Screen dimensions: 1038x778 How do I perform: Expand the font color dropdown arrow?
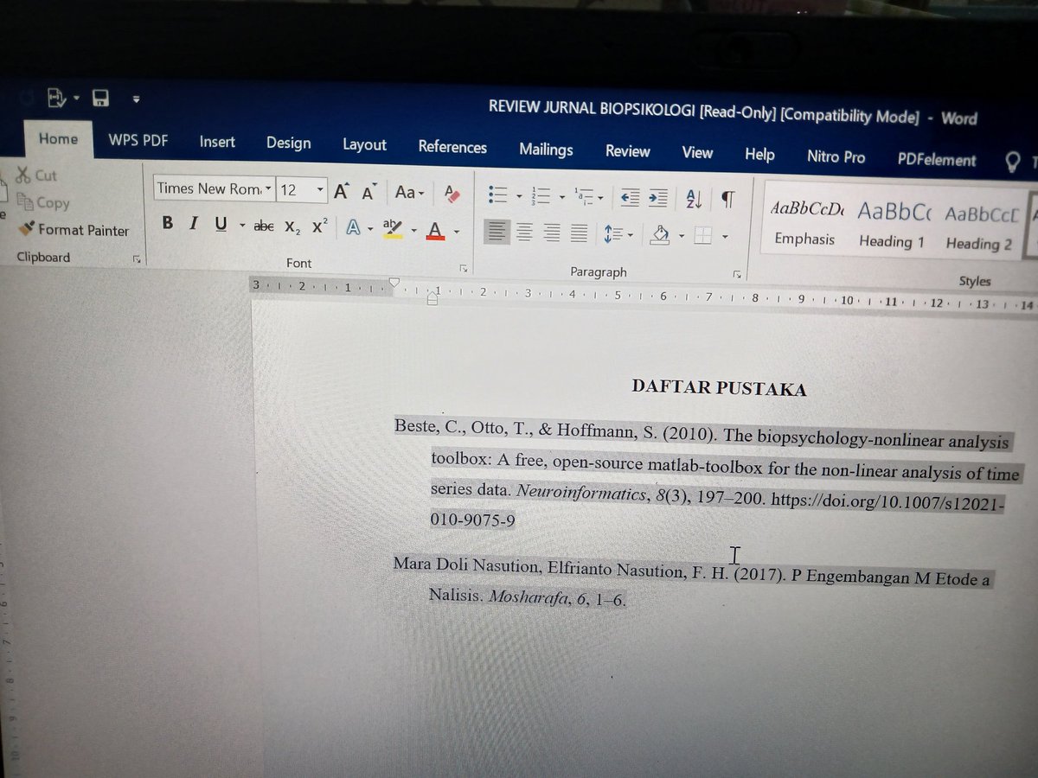pyautogui.click(x=456, y=232)
